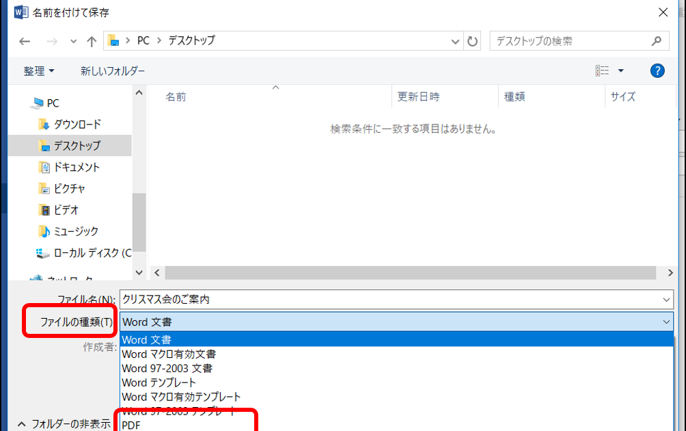Open ドキュメント folder in sidebar

69,167
